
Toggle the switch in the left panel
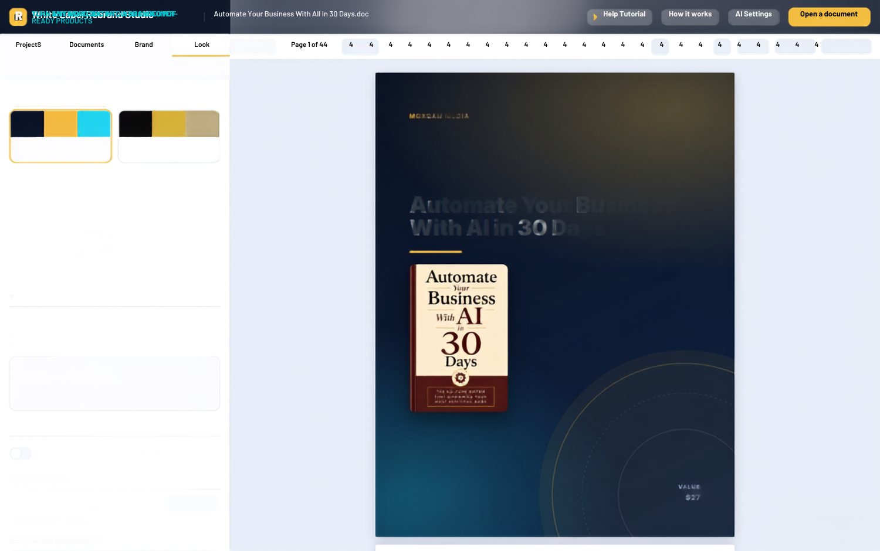21,453
